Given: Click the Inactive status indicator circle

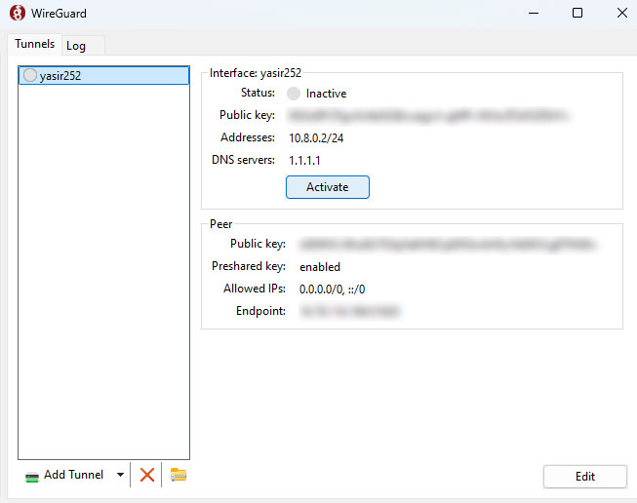Looking at the screenshot, I should 294,94.
